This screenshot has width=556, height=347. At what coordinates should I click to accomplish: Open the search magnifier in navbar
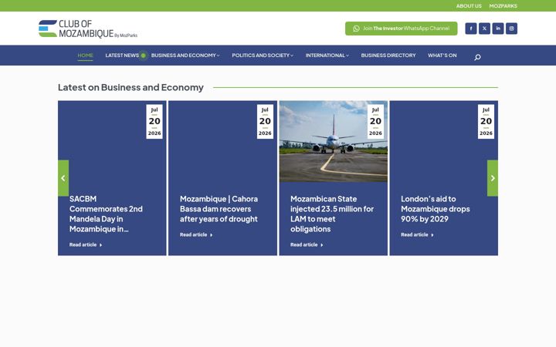pyautogui.click(x=477, y=57)
